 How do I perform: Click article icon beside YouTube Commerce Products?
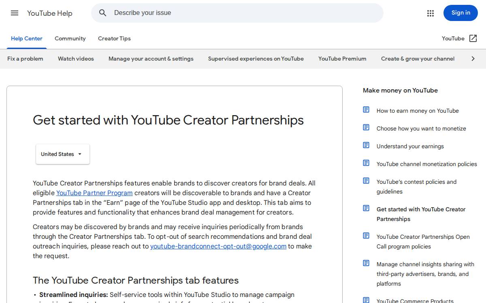point(366,300)
